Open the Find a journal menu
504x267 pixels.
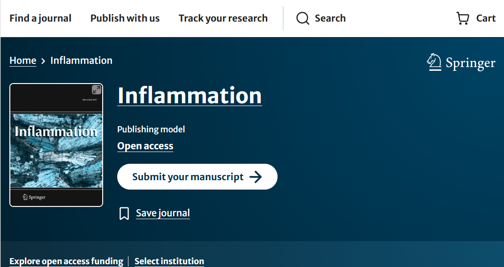(40, 18)
